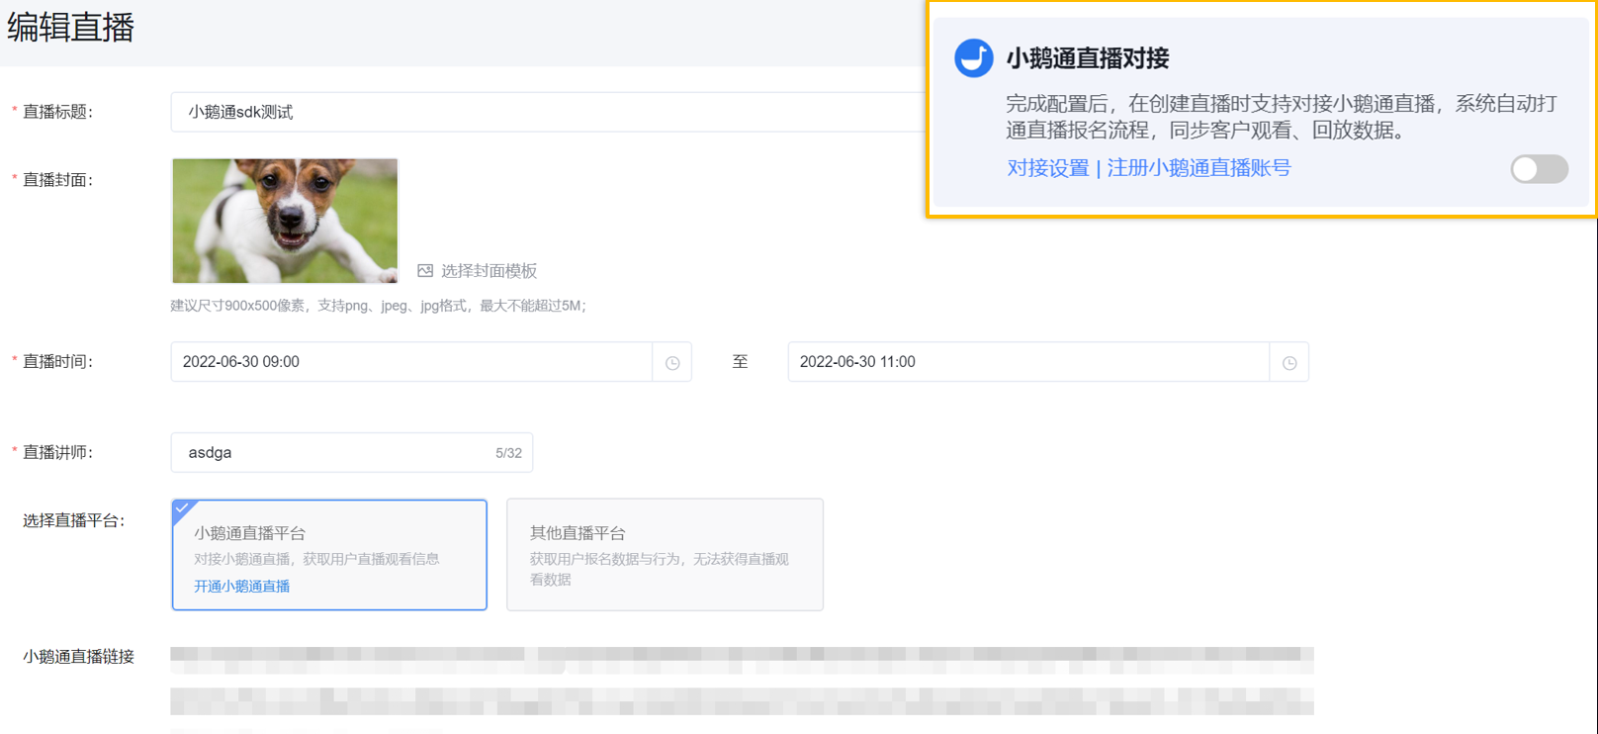Click the 小鹅通直播对接 panel title
Screen dimensions: 1598x734
[1088, 58]
